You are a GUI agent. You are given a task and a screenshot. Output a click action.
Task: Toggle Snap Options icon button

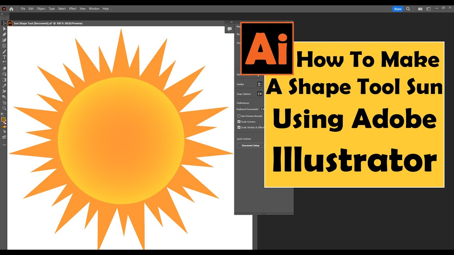click(x=260, y=94)
